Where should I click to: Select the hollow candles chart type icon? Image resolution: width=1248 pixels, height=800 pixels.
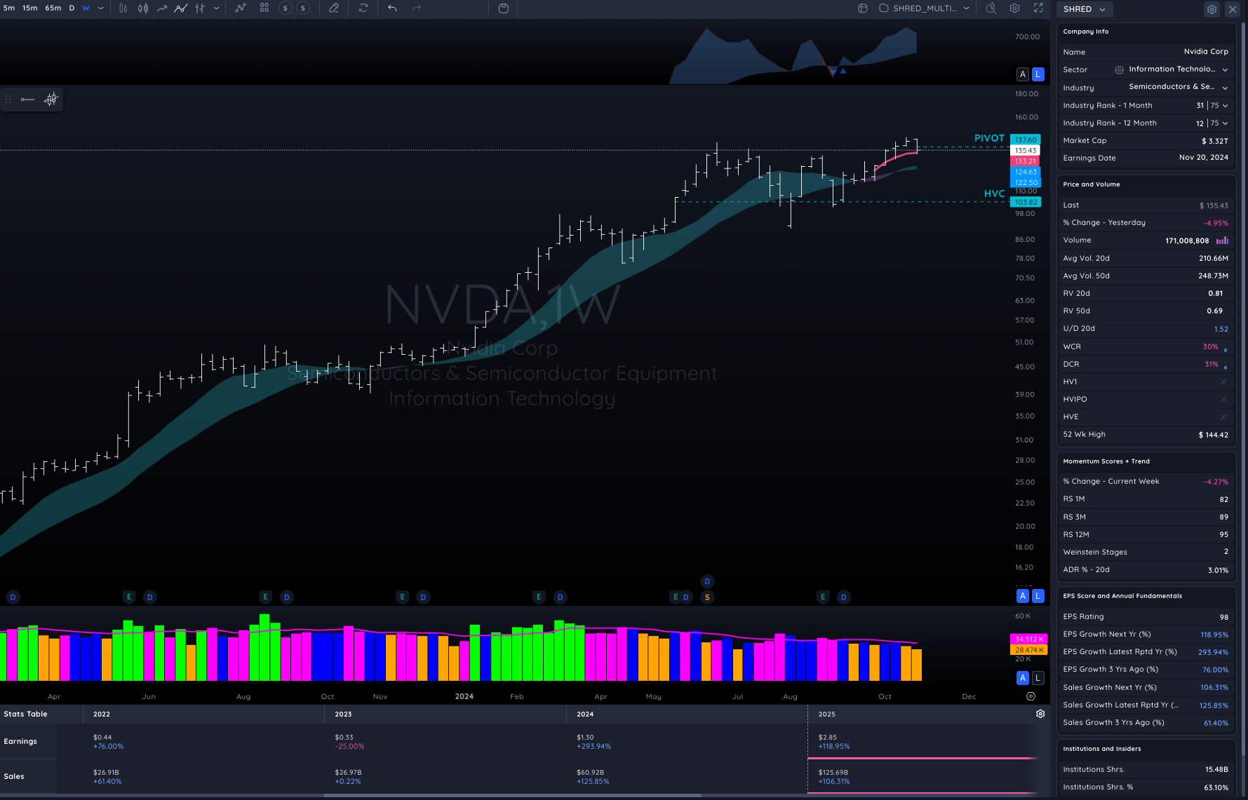(143, 8)
